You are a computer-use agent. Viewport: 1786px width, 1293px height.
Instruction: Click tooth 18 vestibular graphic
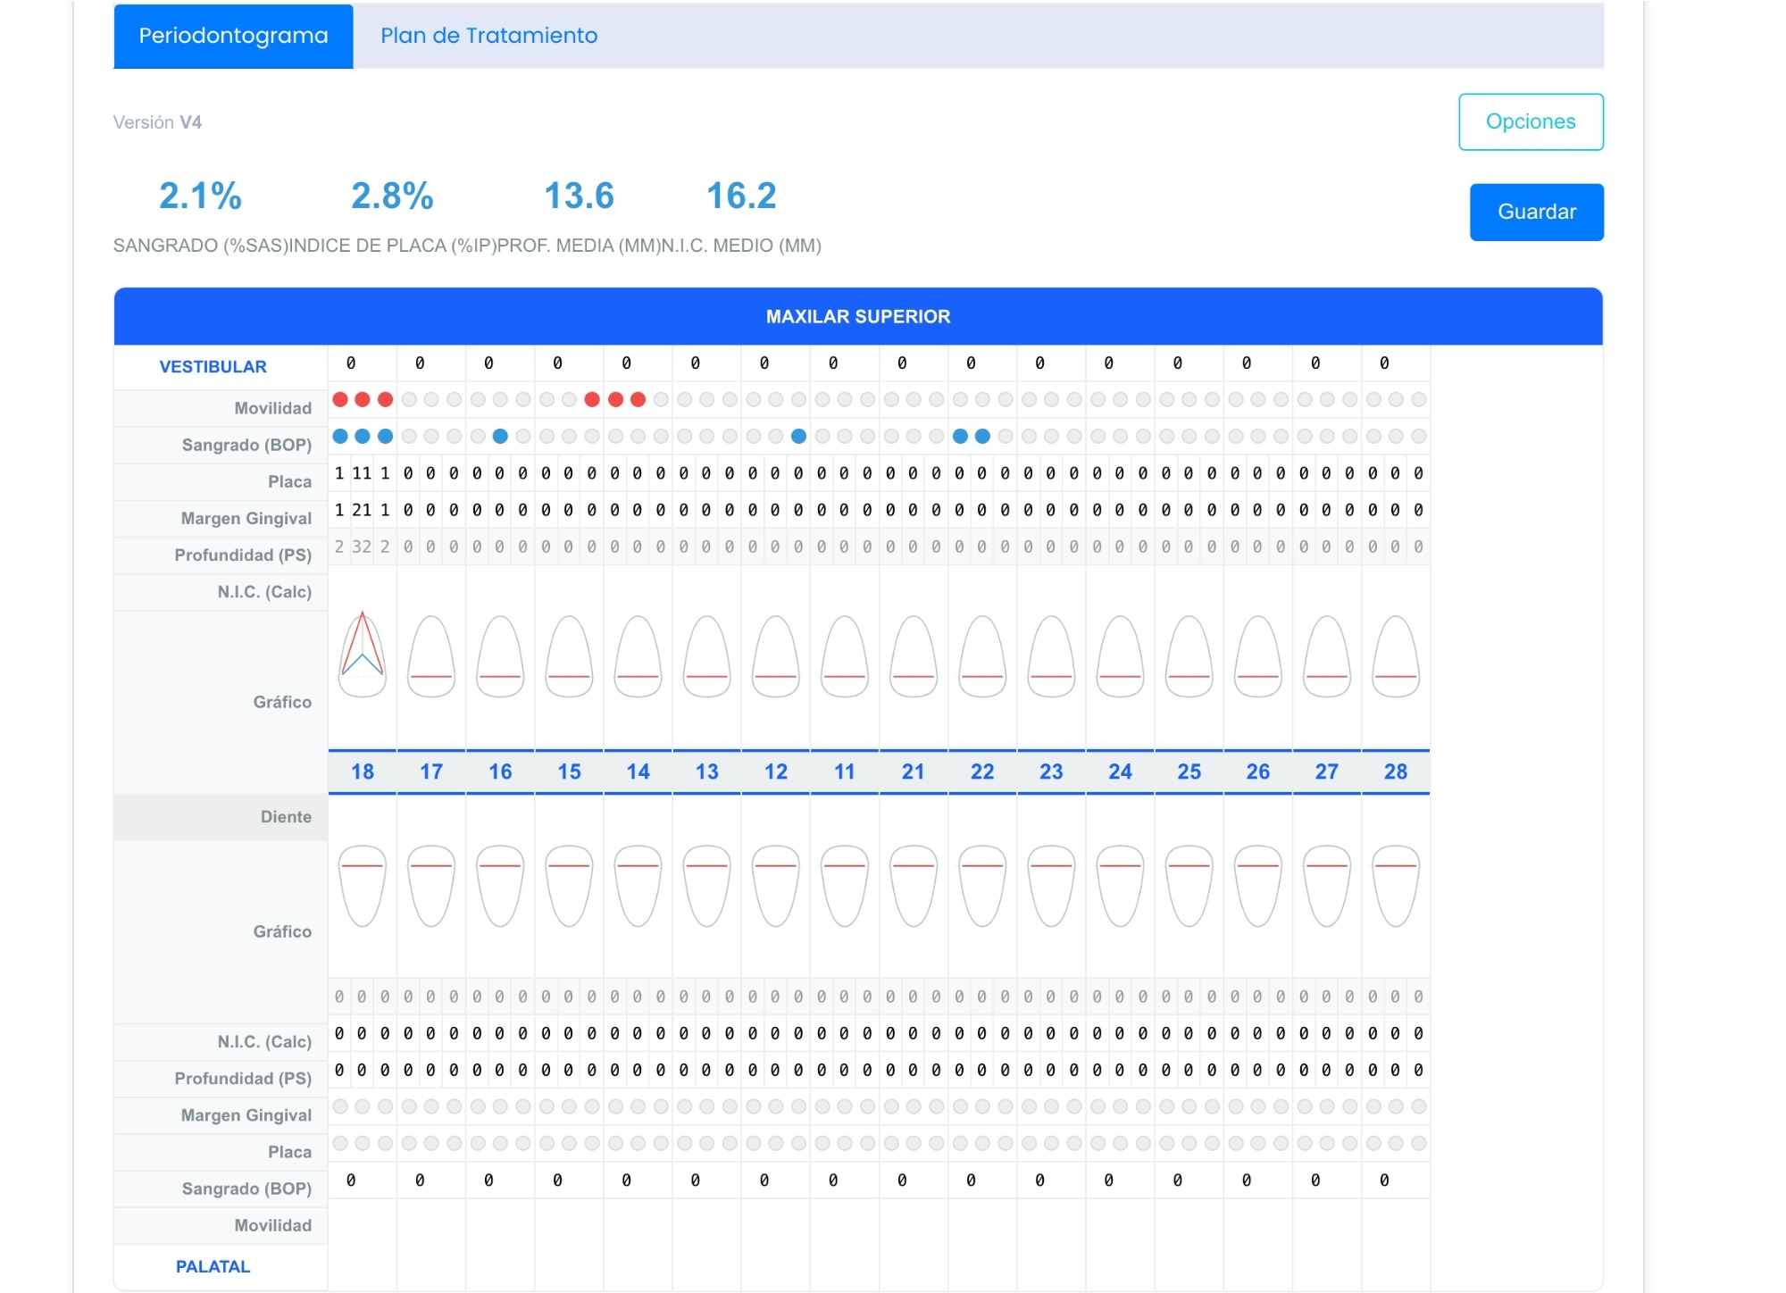(x=362, y=655)
